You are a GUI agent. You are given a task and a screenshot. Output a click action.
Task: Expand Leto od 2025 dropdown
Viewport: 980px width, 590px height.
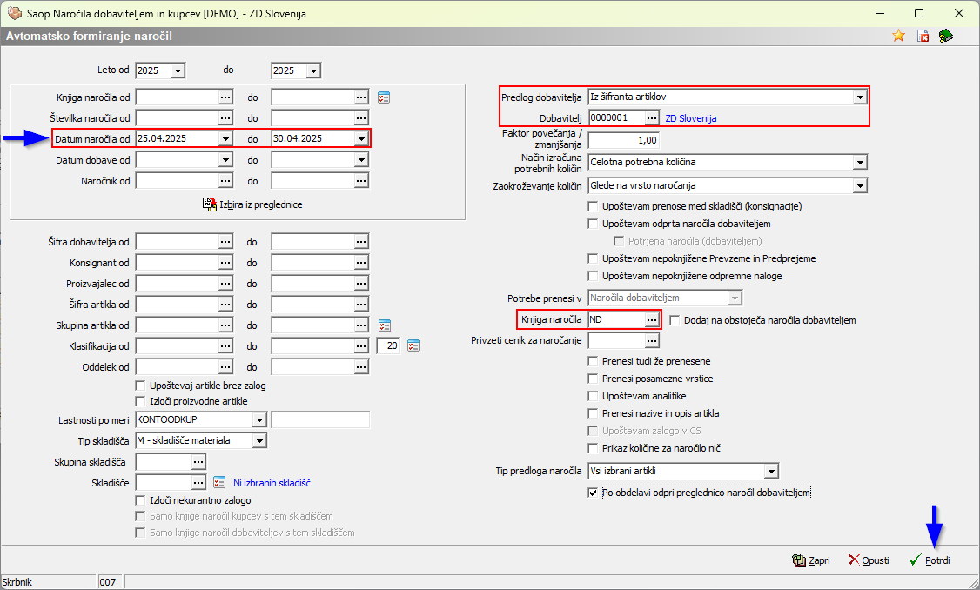click(178, 70)
